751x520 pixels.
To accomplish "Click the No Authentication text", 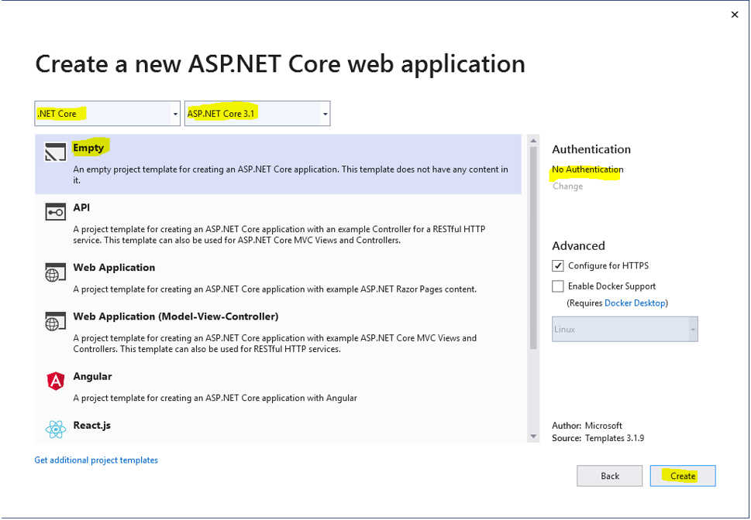I will click(x=587, y=169).
